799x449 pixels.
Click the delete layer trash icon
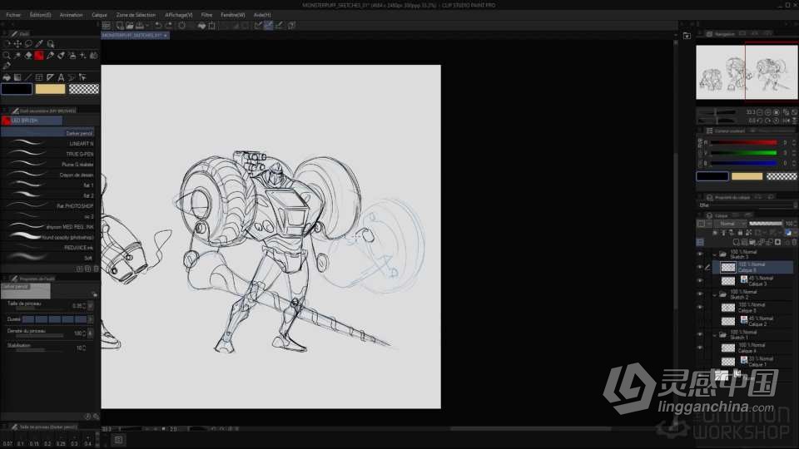pyautogui.click(x=794, y=242)
